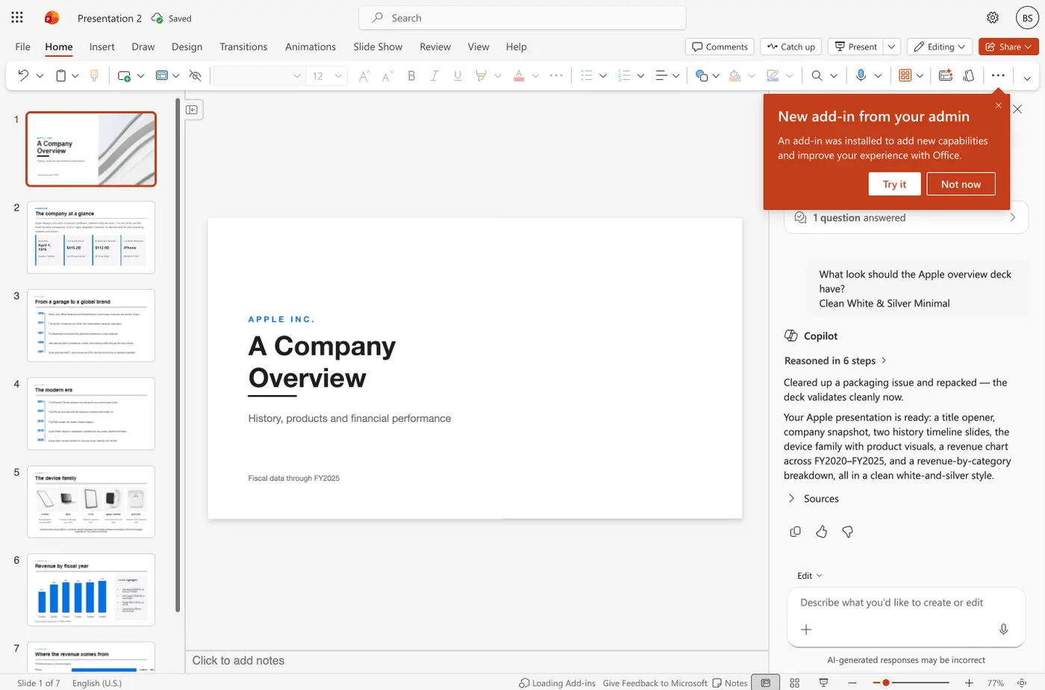The width and height of the screenshot is (1045, 690).
Task: Click the Present button
Action: (856, 46)
